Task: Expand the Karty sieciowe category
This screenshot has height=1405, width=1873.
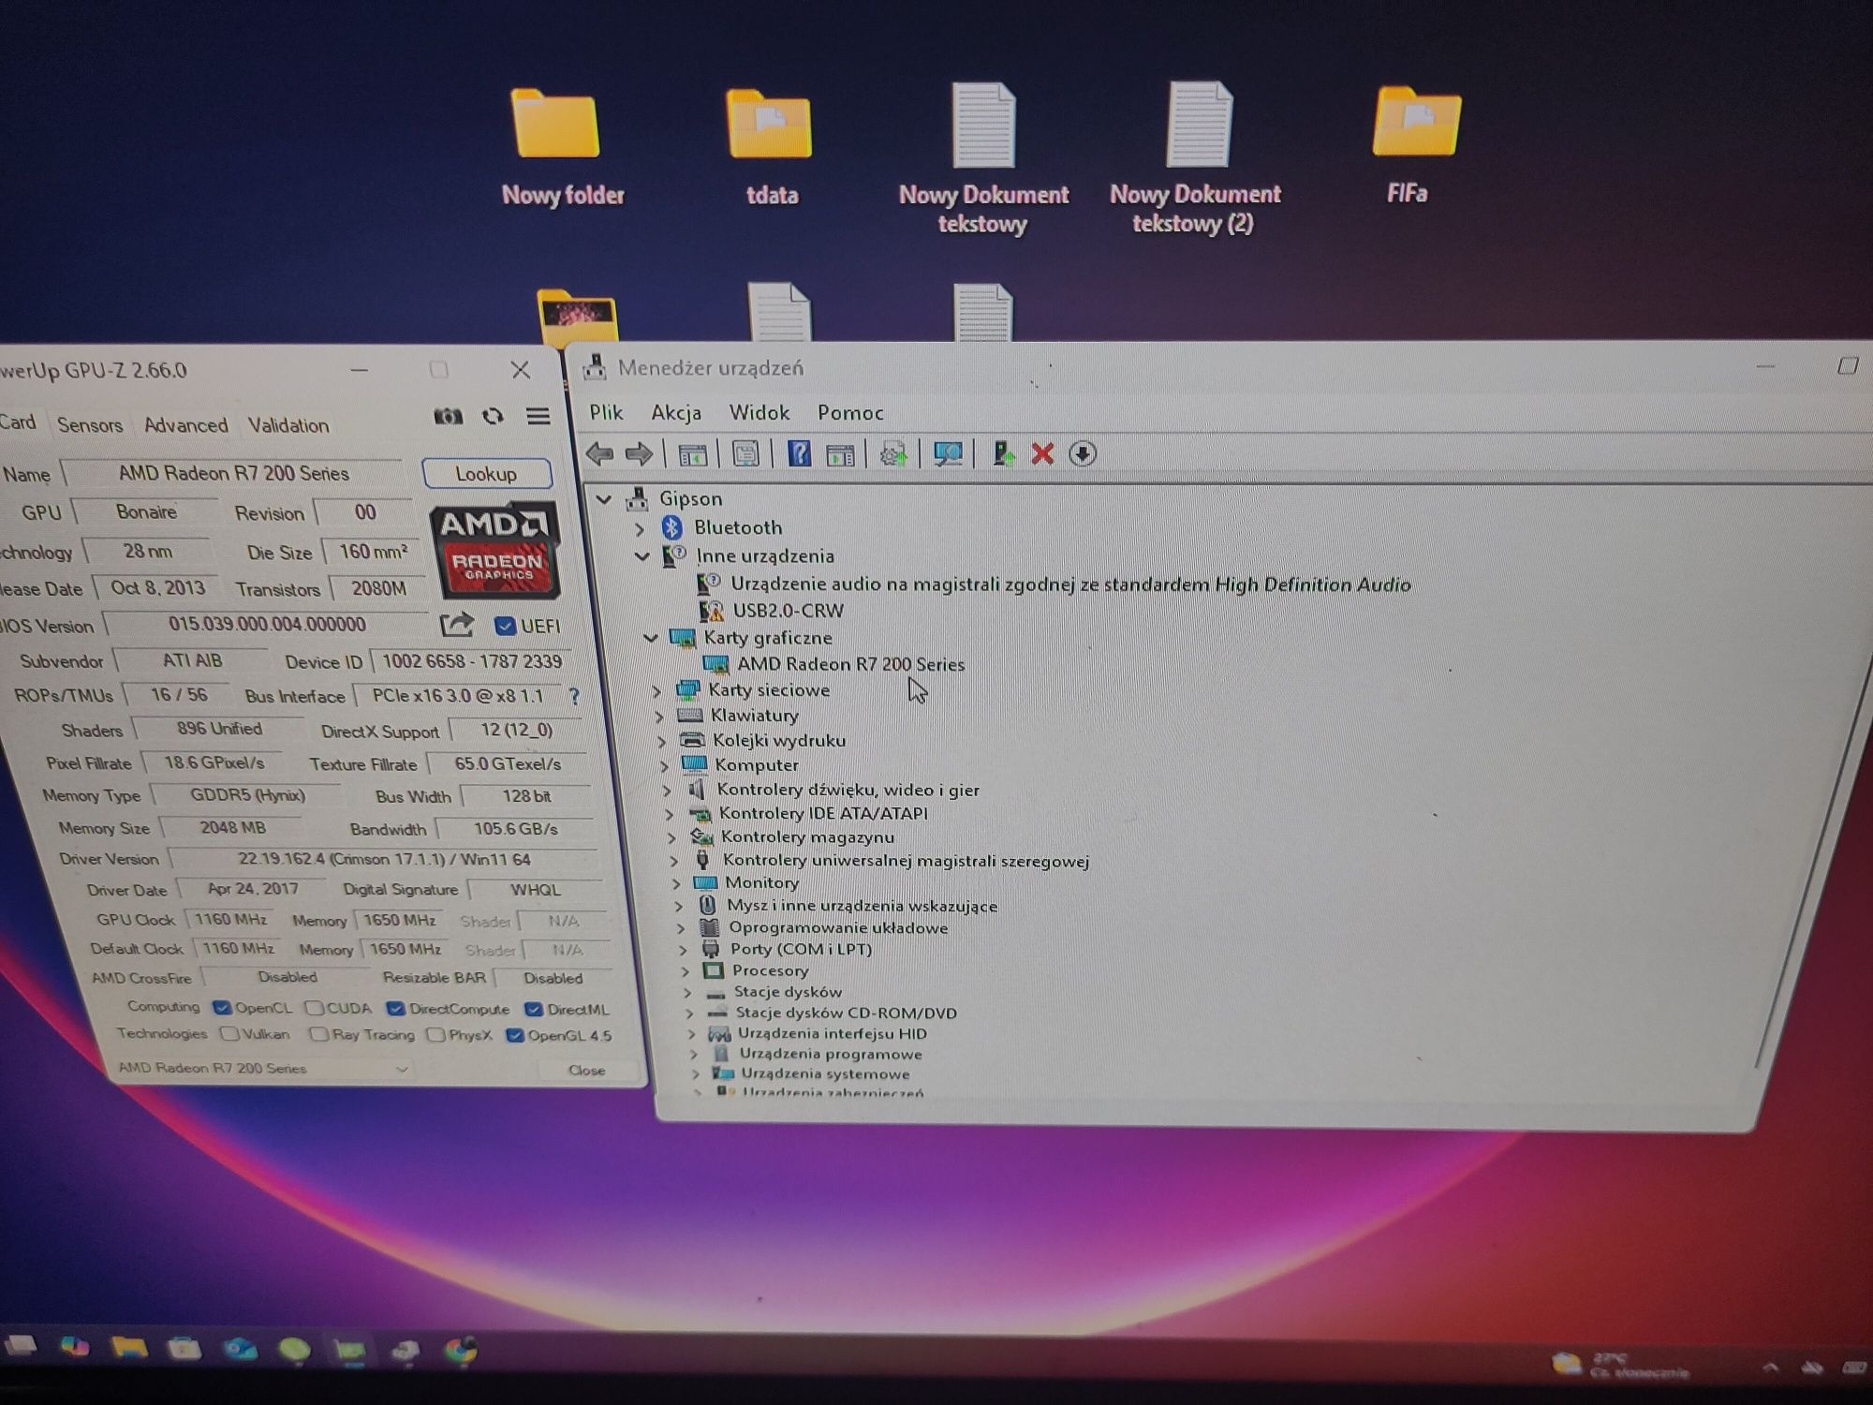Action: [656, 691]
